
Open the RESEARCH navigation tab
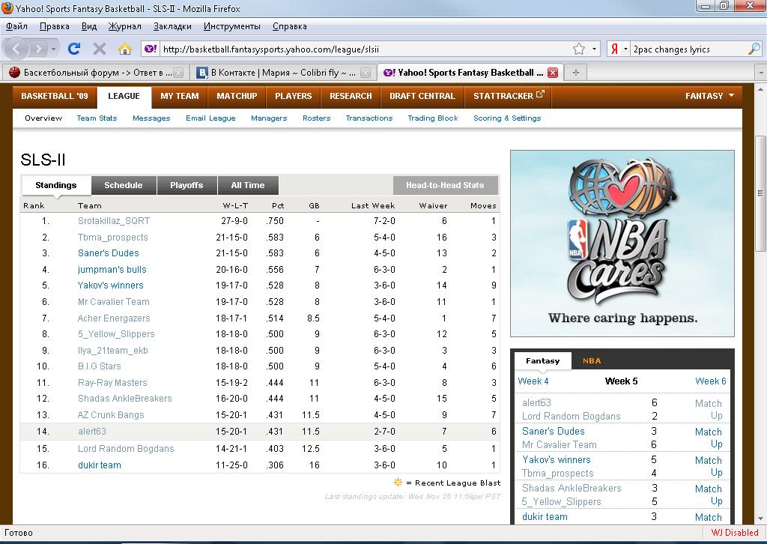pos(351,96)
